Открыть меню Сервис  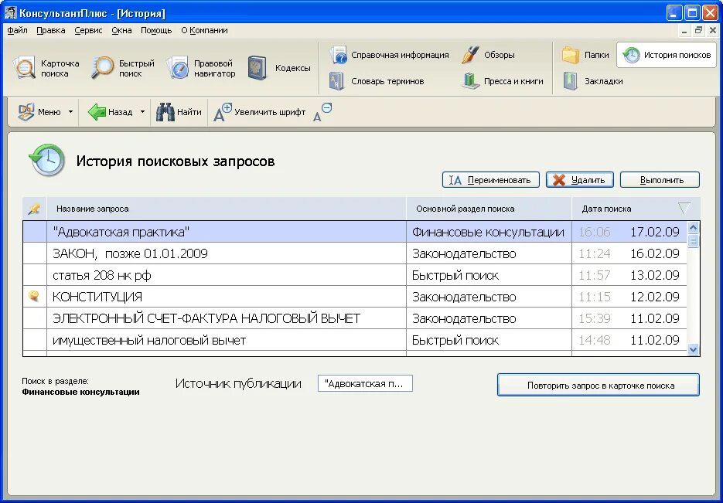[87, 30]
